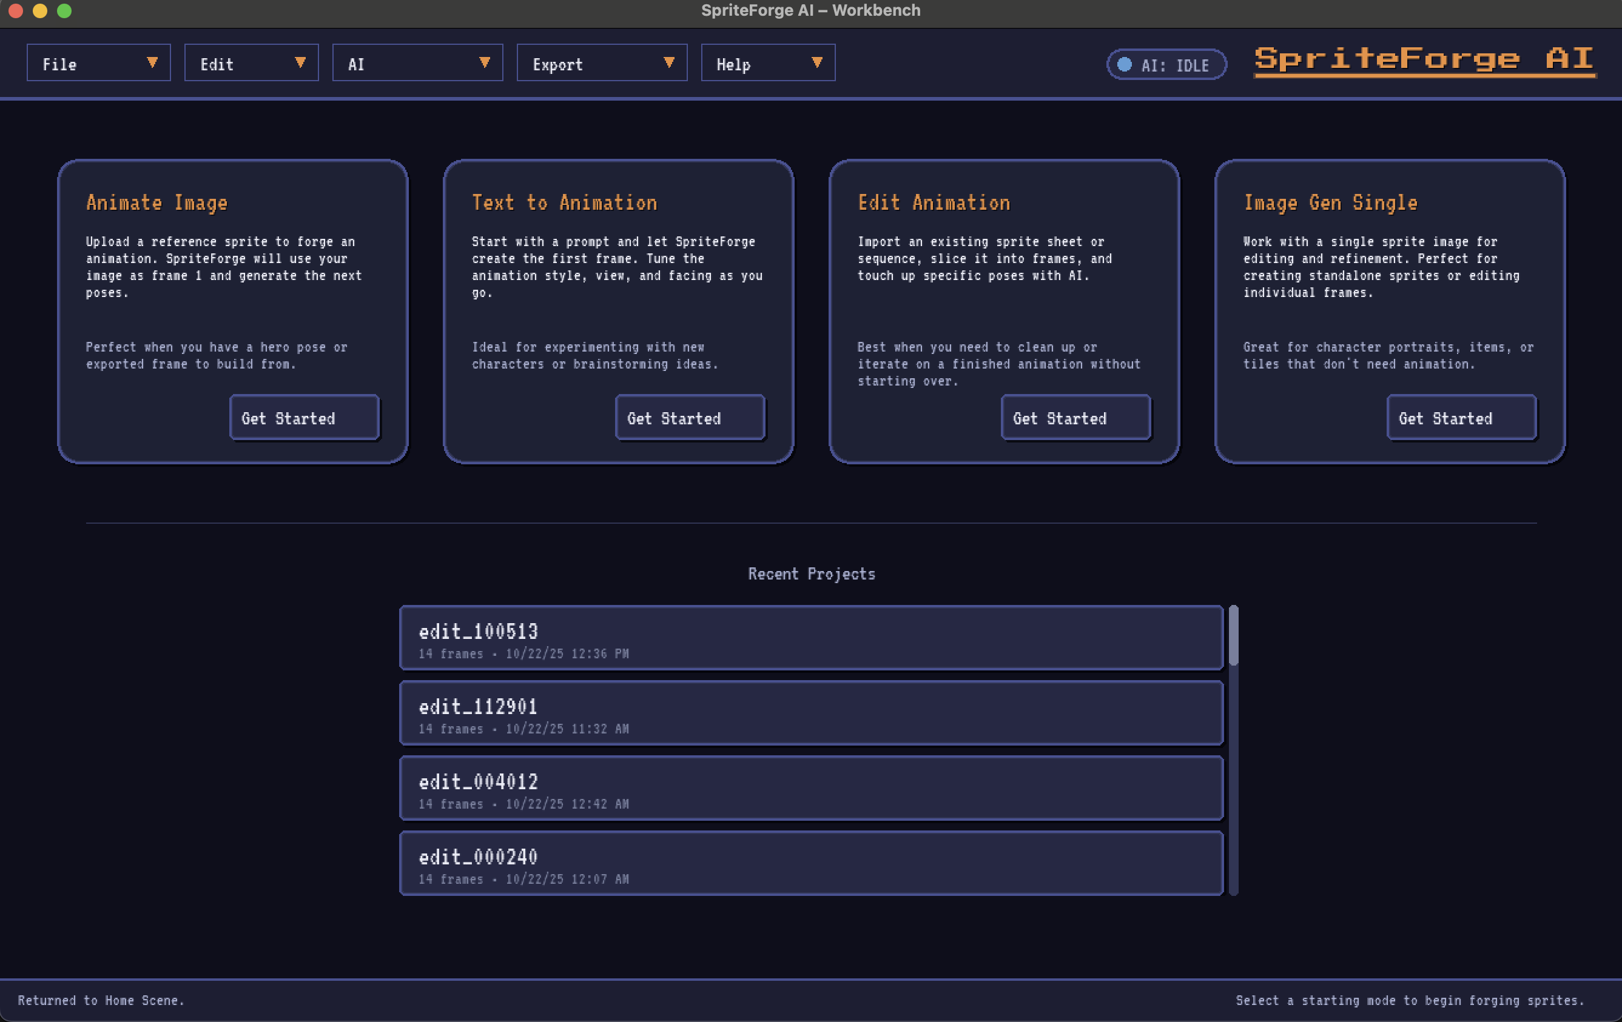The height and width of the screenshot is (1022, 1622).
Task: Open recent project edit_112901
Action: 811,713
